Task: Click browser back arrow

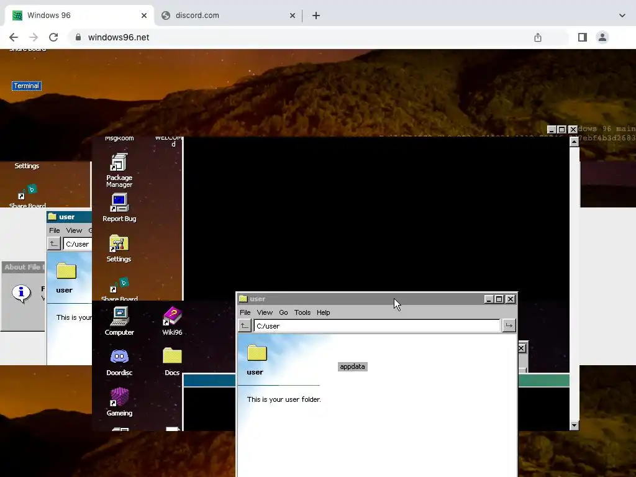Action: [x=14, y=37]
